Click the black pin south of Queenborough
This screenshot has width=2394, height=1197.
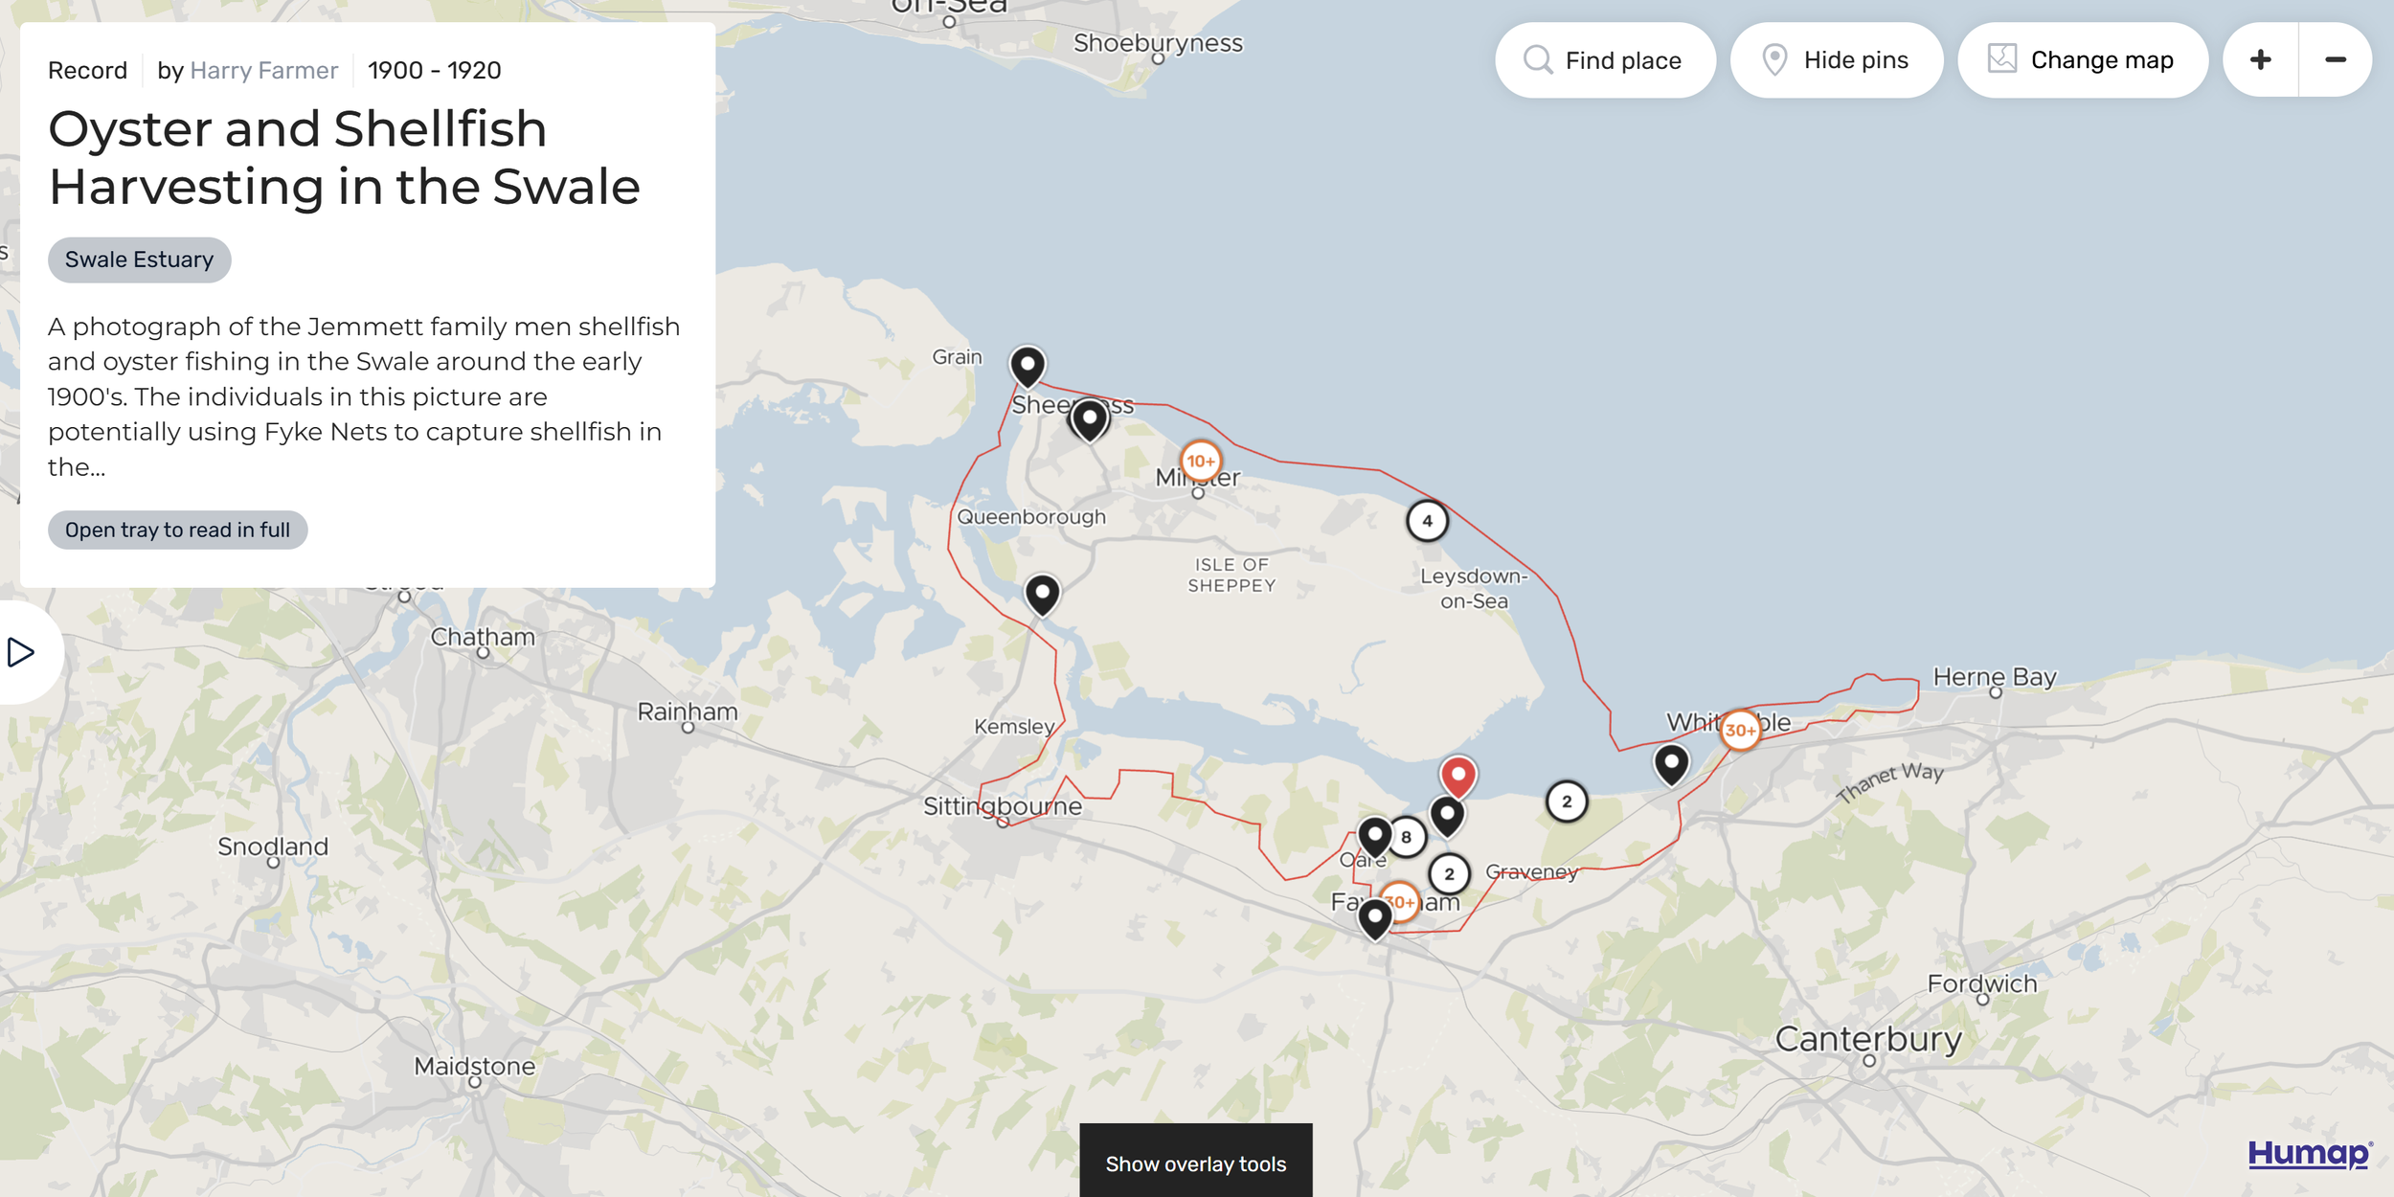point(1042,594)
